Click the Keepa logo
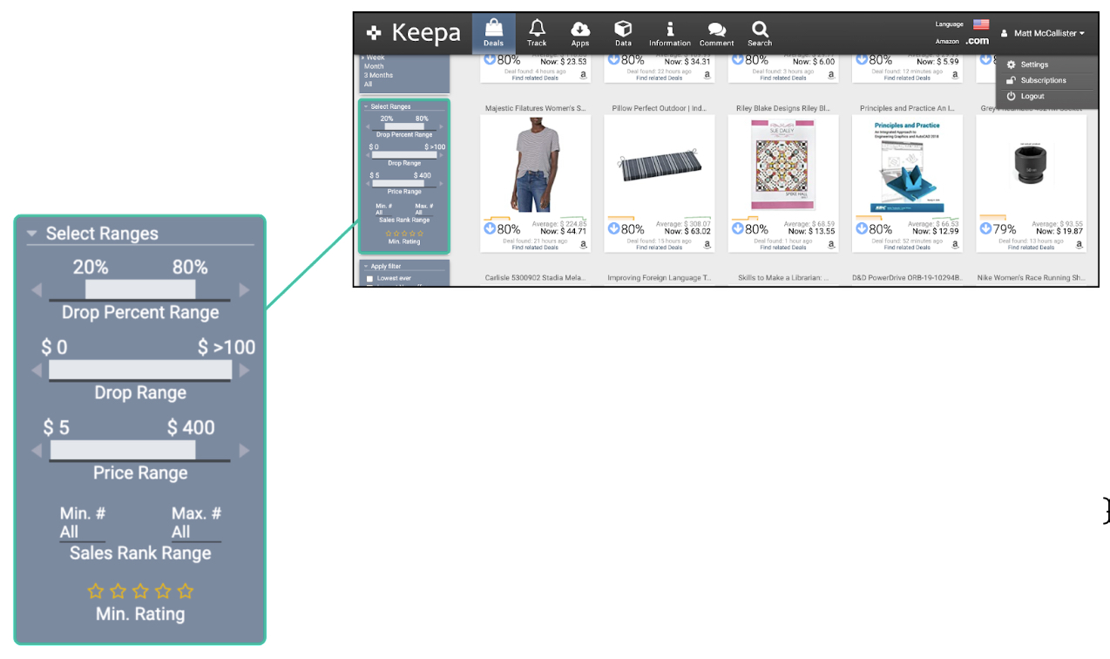Screen dimensions: 1110x659 pyautogui.click(x=414, y=33)
